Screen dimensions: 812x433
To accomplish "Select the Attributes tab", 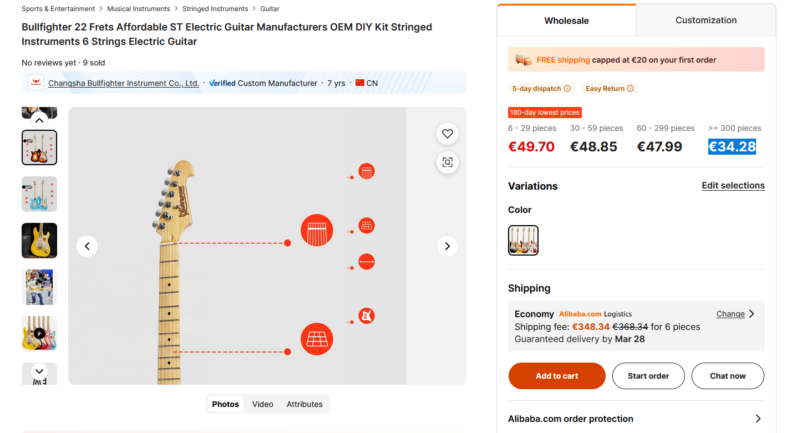I will pyautogui.click(x=304, y=404).
